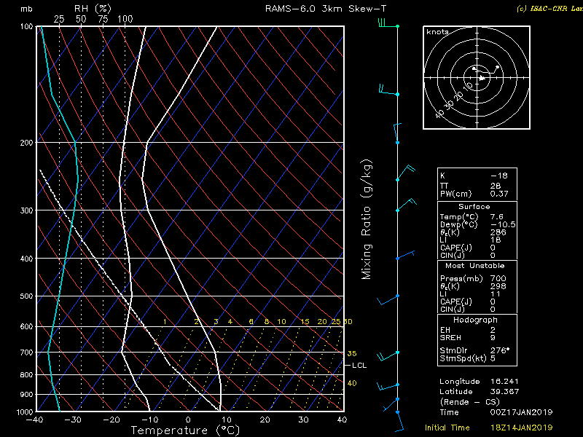583x437 pixels.
Task: Click the wind barb at the 700 mb level
Action: coord(388,356)
